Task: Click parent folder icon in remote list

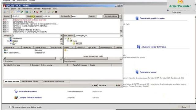Action: 65,50
